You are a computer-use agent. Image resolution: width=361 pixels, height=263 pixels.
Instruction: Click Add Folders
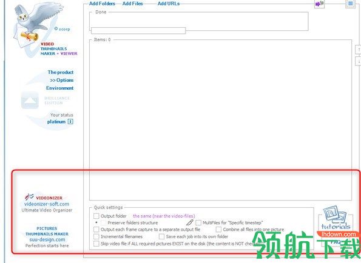[x=102, y=4]
